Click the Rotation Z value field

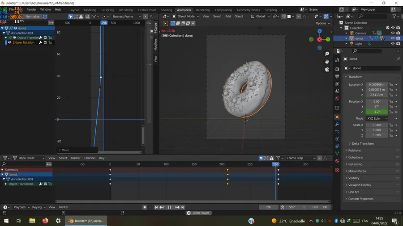[377, 112]
